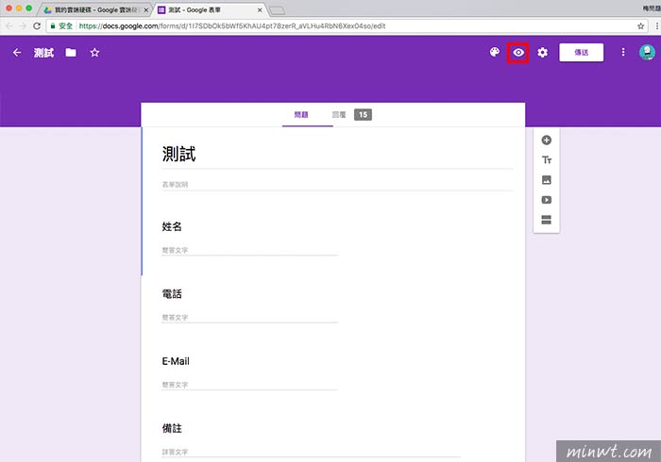Switch to the 回覆 responses tab

click(339, 114)
